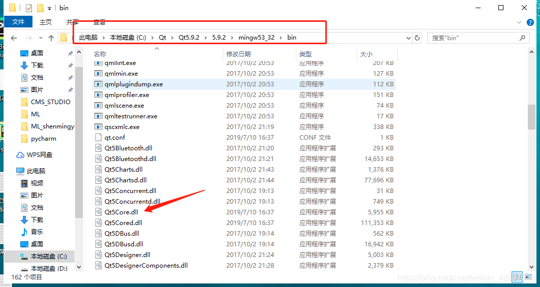Select 本地磁盘 (C:) in navigation pane
The height and width of the screenshot is (287, 540).
pyautogui.click(x=49, y=257)
